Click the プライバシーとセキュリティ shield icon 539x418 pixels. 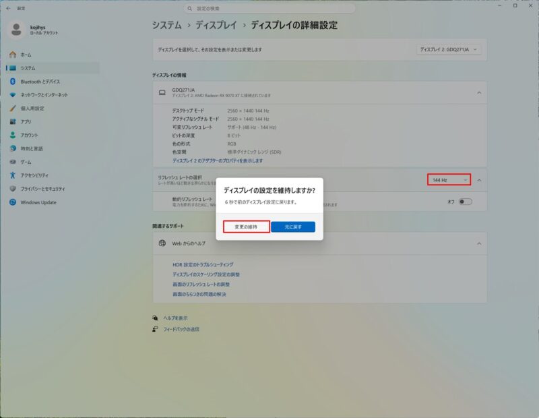[13, 189]
